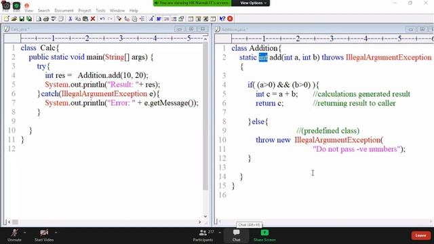Click '//(predefined class)' comment
434x244 pixels.
click(x=328, y=131)
